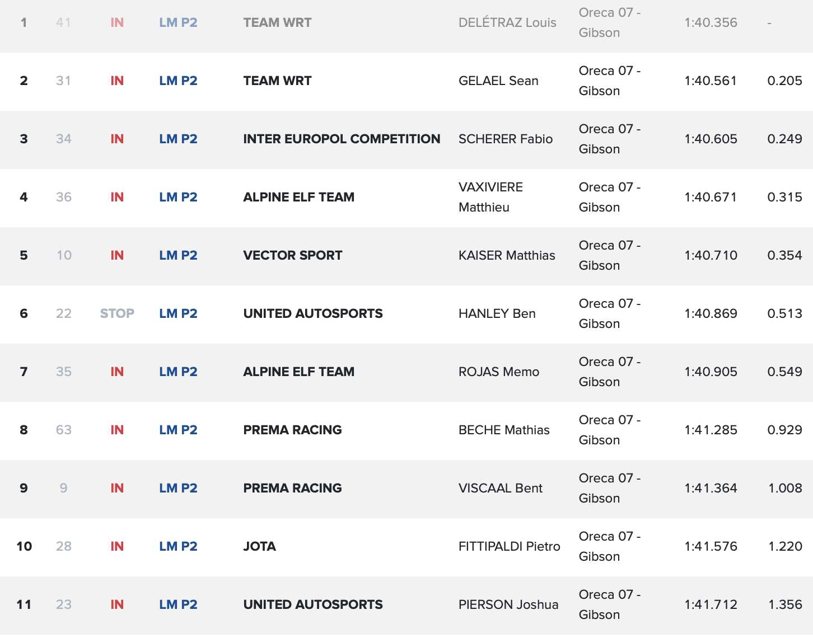Select the LM P2 label in row 11

pyautogui.click(x=178, y=604)
